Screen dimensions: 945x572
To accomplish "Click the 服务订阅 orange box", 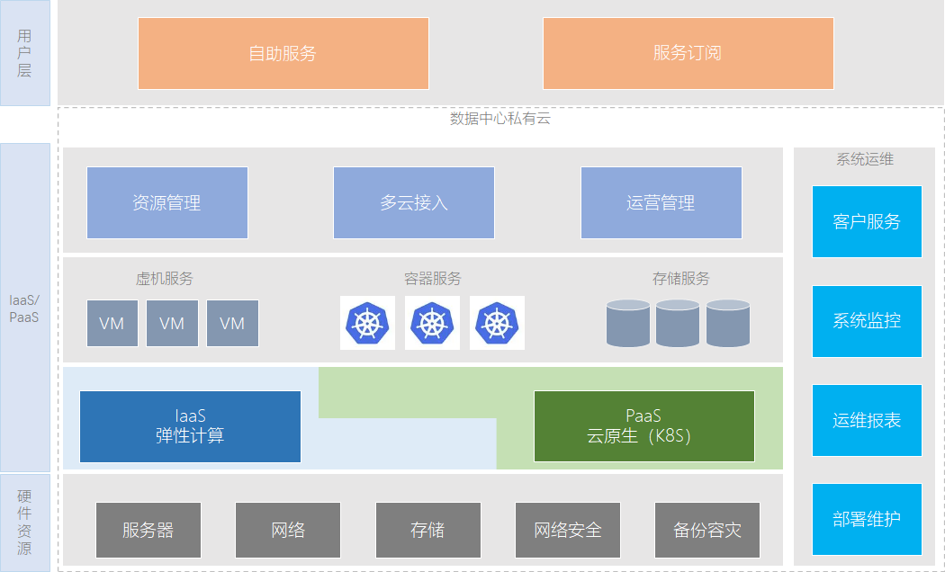I will click(x=688, y=54).
